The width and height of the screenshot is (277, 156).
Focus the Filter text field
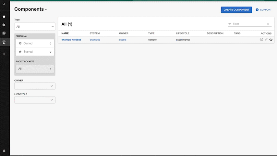(249, 24)
